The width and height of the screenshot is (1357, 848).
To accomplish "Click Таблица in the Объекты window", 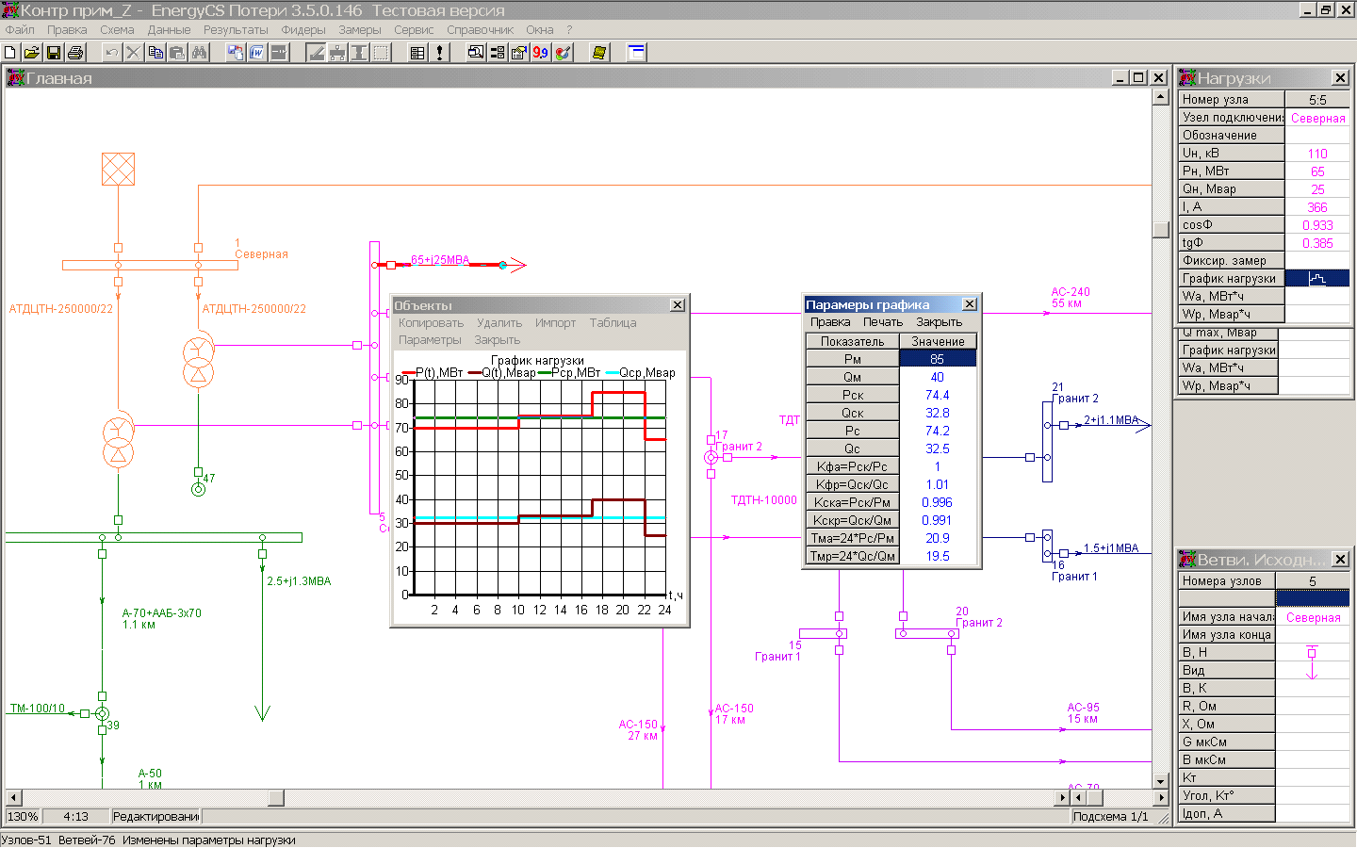I will coord(613,323).
